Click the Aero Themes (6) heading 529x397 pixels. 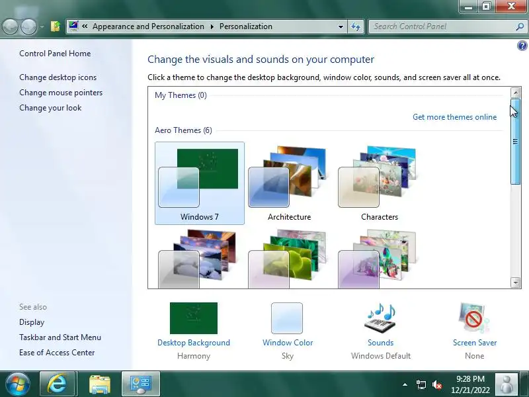pos(183,130)
